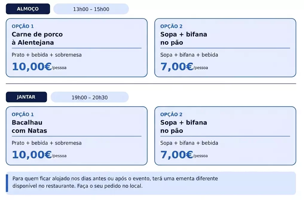Click the JANTAR section label

tap(26, 97)
